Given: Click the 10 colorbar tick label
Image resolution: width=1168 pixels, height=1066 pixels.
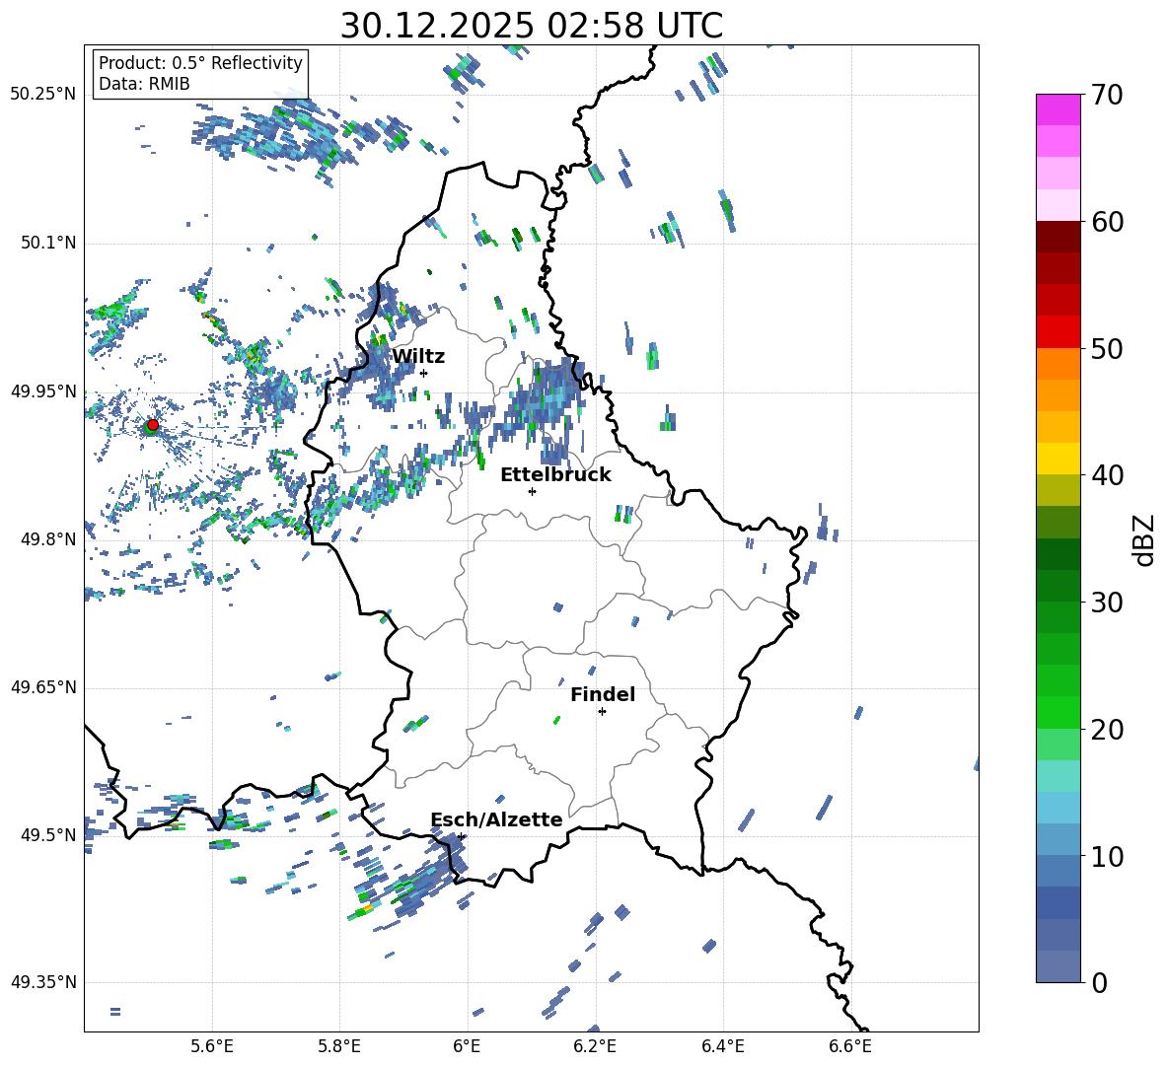Looking at the screenshot, I should point(1107,856).
